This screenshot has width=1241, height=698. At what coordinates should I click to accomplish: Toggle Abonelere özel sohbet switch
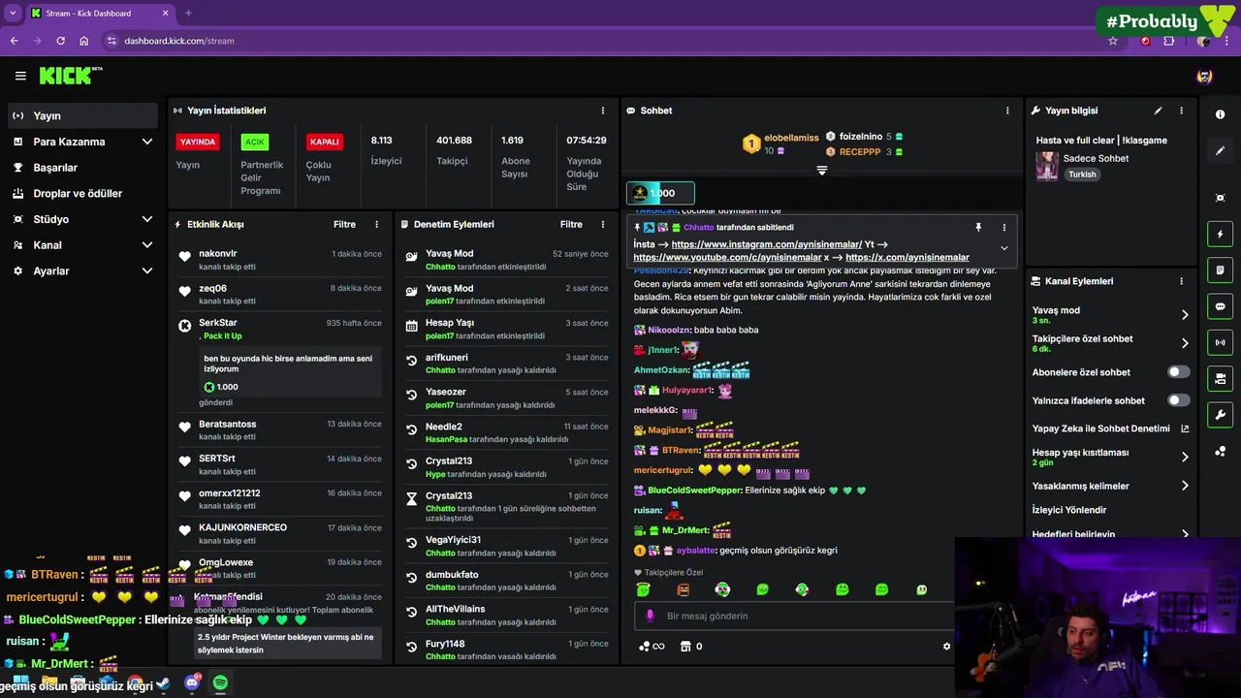[1178, 372]
